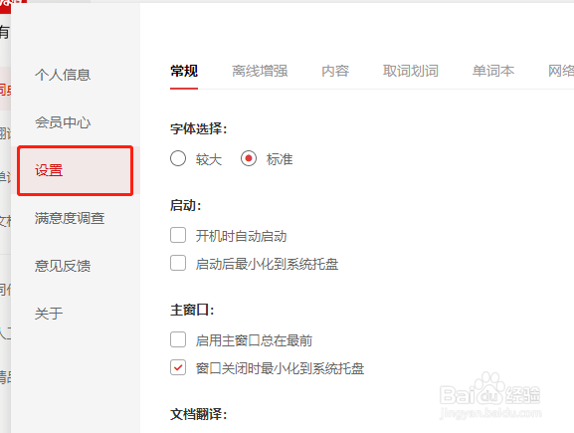Select the 较大 font size radio button

pyautogui.click(x=178, y=158)
